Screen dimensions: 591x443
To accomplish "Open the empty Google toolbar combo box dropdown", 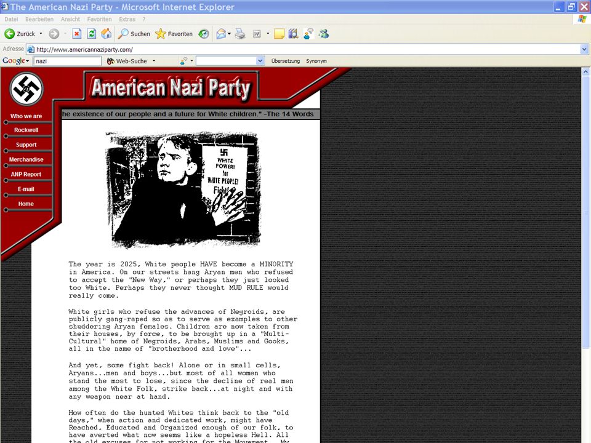I will click(x=260, y=61).
